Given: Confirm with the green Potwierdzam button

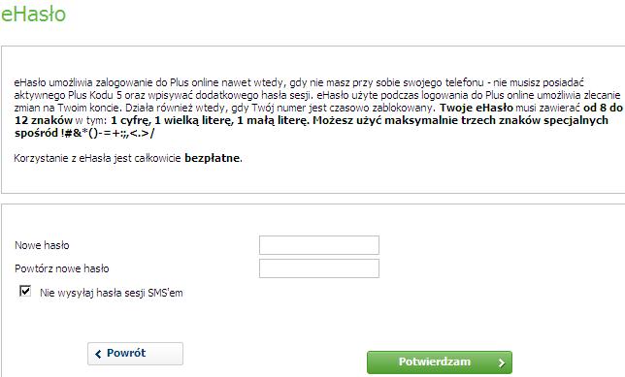Looking at the screenshot, I should (440, 361).
